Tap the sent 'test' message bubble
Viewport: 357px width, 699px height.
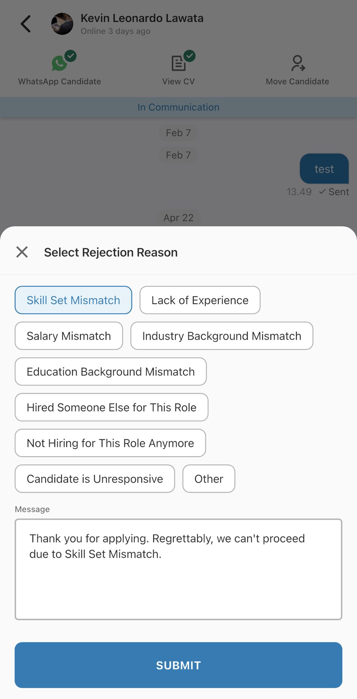[x=324, y=169]
